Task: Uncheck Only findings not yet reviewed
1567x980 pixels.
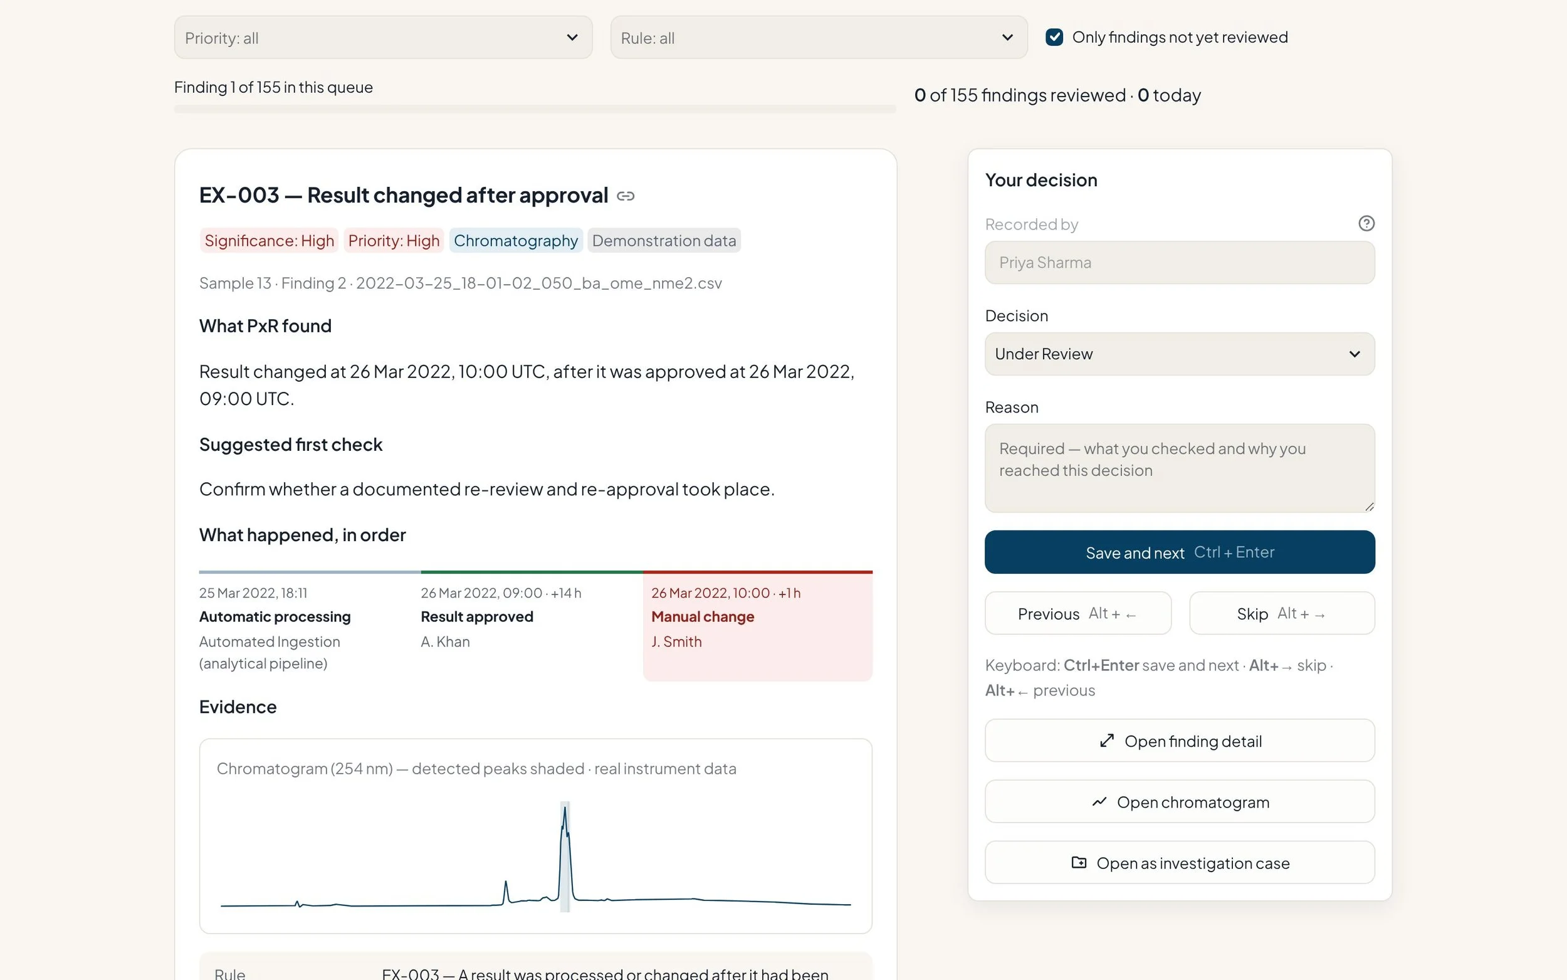Action: tap(1054, 37)
